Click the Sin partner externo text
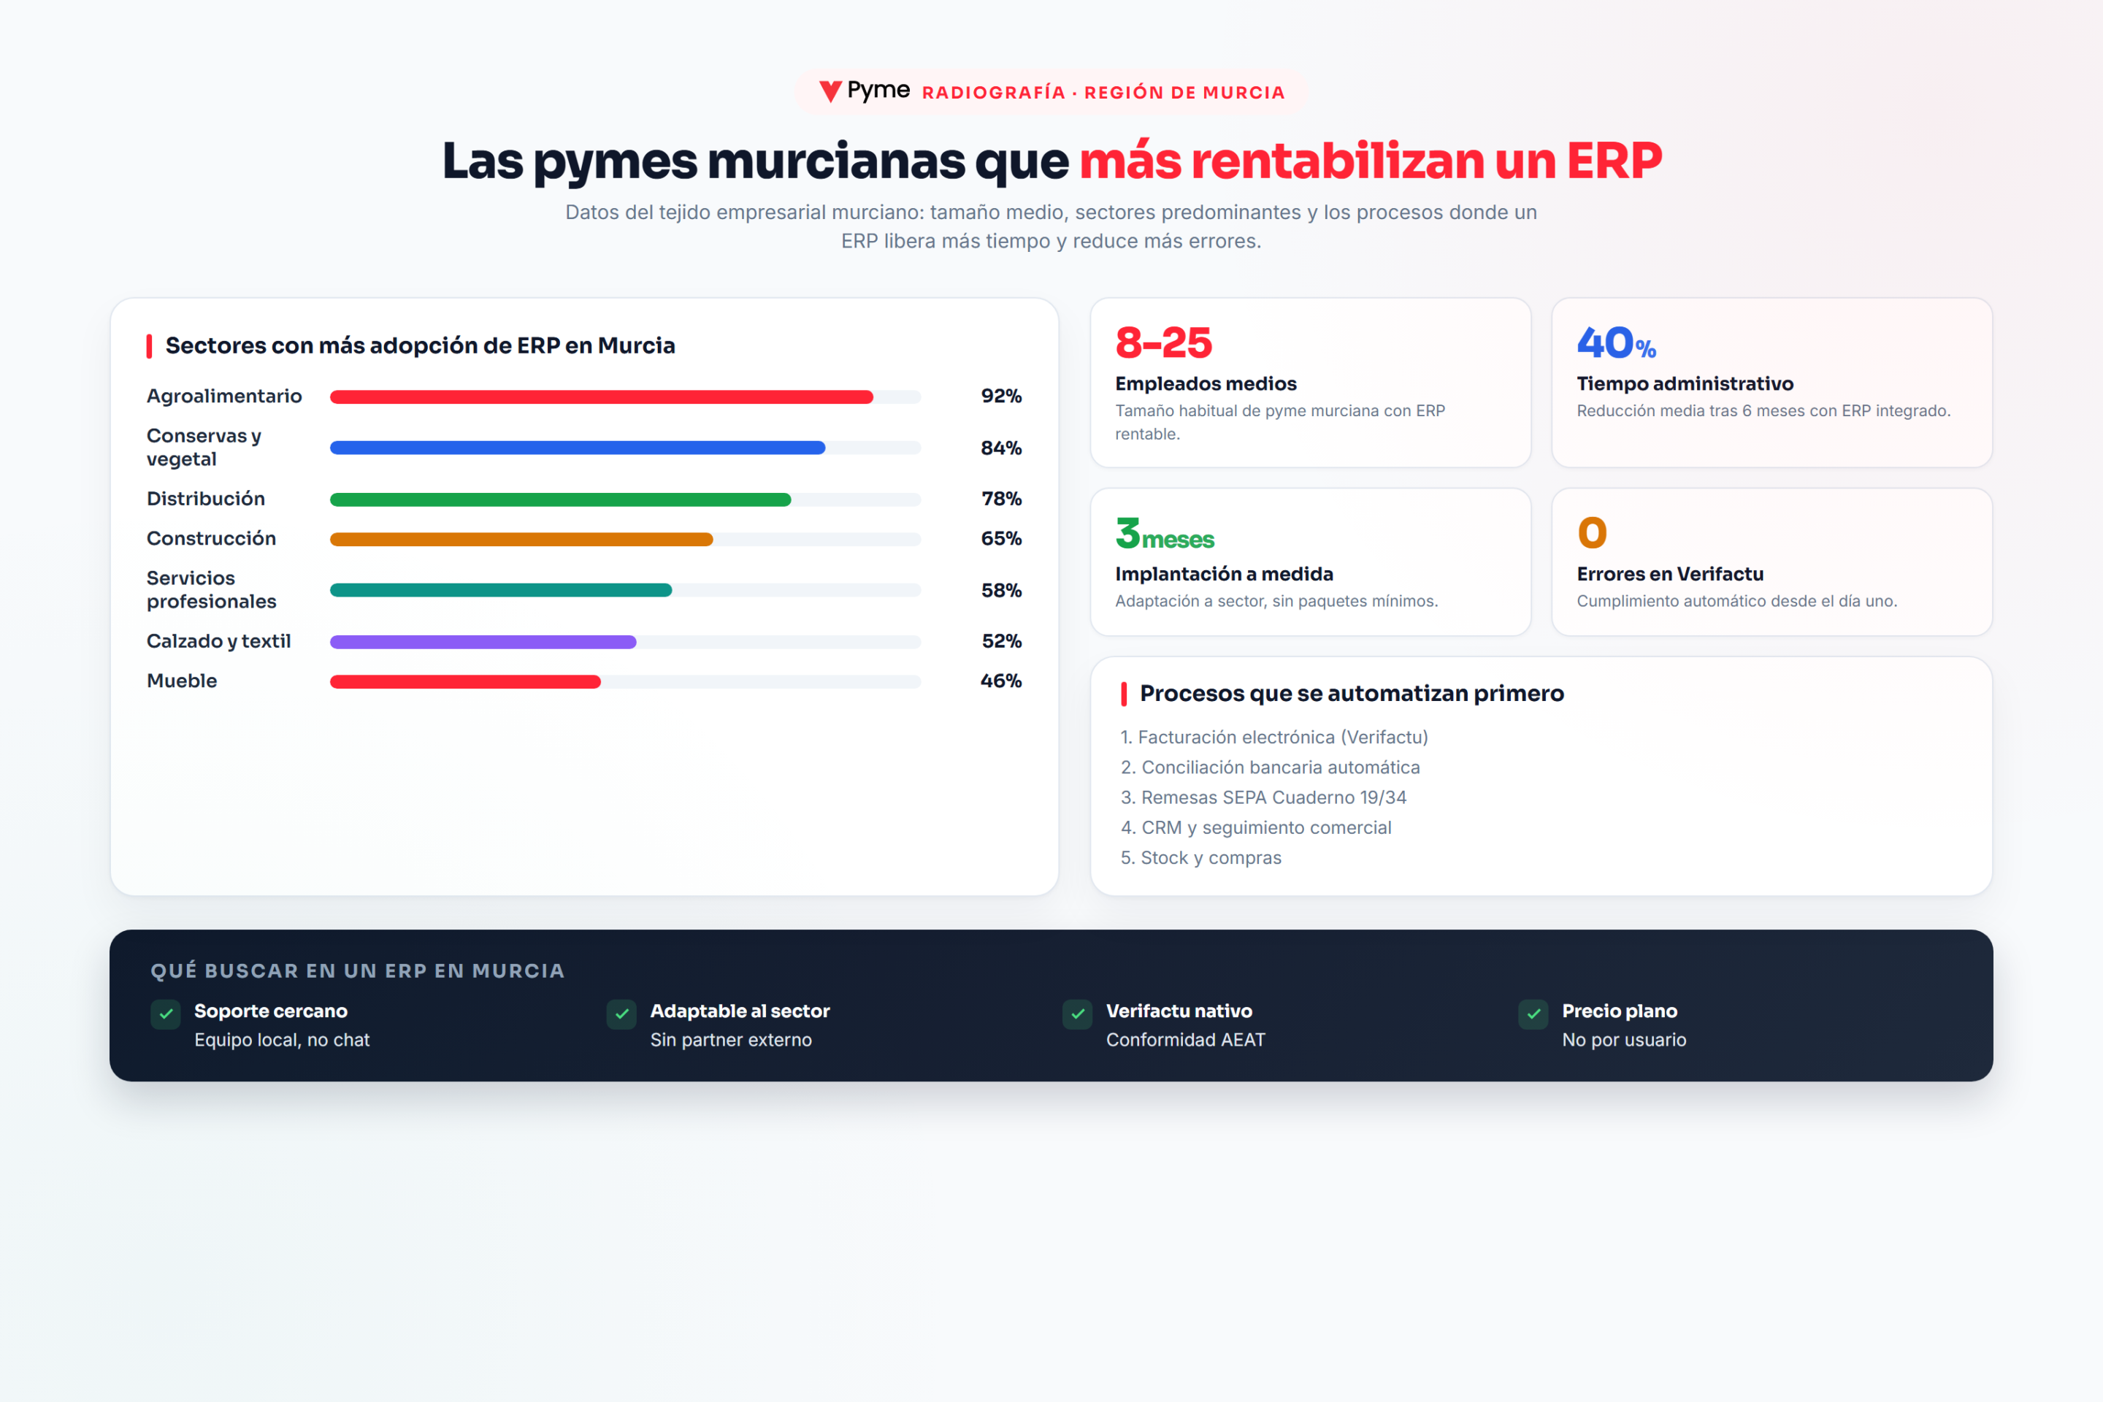The width and height of the screenshot is (2103, 1402). click(x=732, y=1040)
